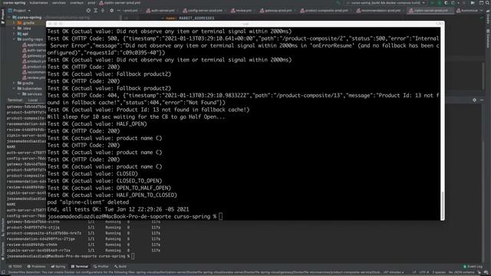
Task: Click the build hammer icon in top toolbar
Action: tap(338, 3)
